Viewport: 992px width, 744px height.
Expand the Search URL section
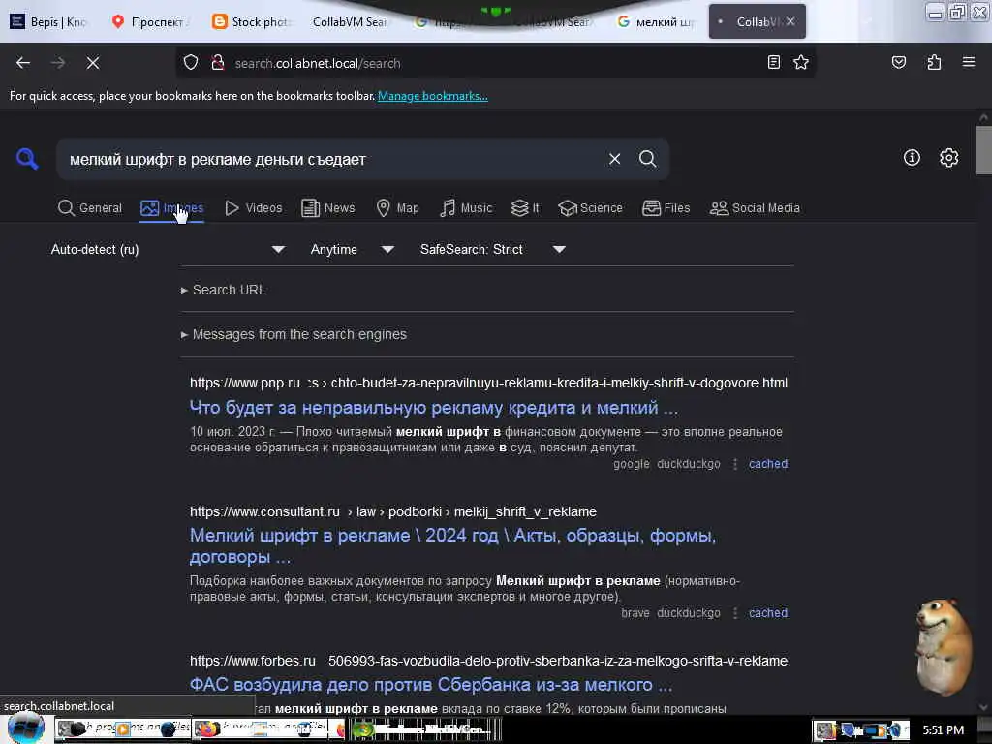tap(224, 290)
